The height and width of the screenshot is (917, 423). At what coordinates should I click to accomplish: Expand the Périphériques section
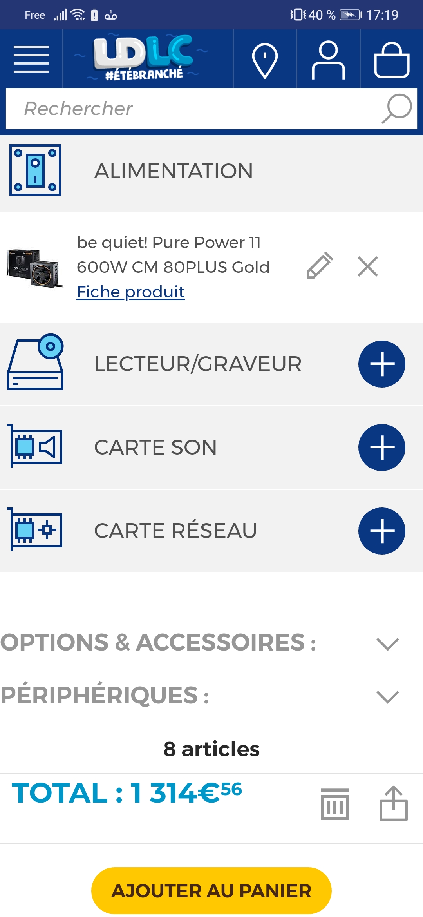coord(387,696)
